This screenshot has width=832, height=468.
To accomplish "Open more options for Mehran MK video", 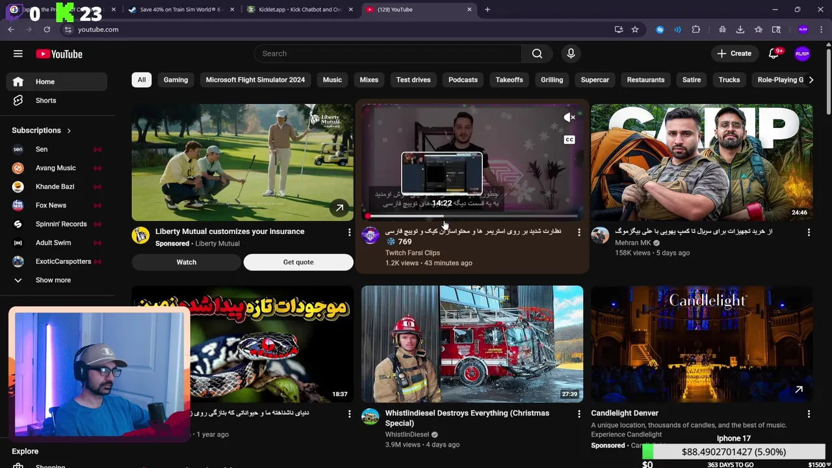I will click(809, 232).
